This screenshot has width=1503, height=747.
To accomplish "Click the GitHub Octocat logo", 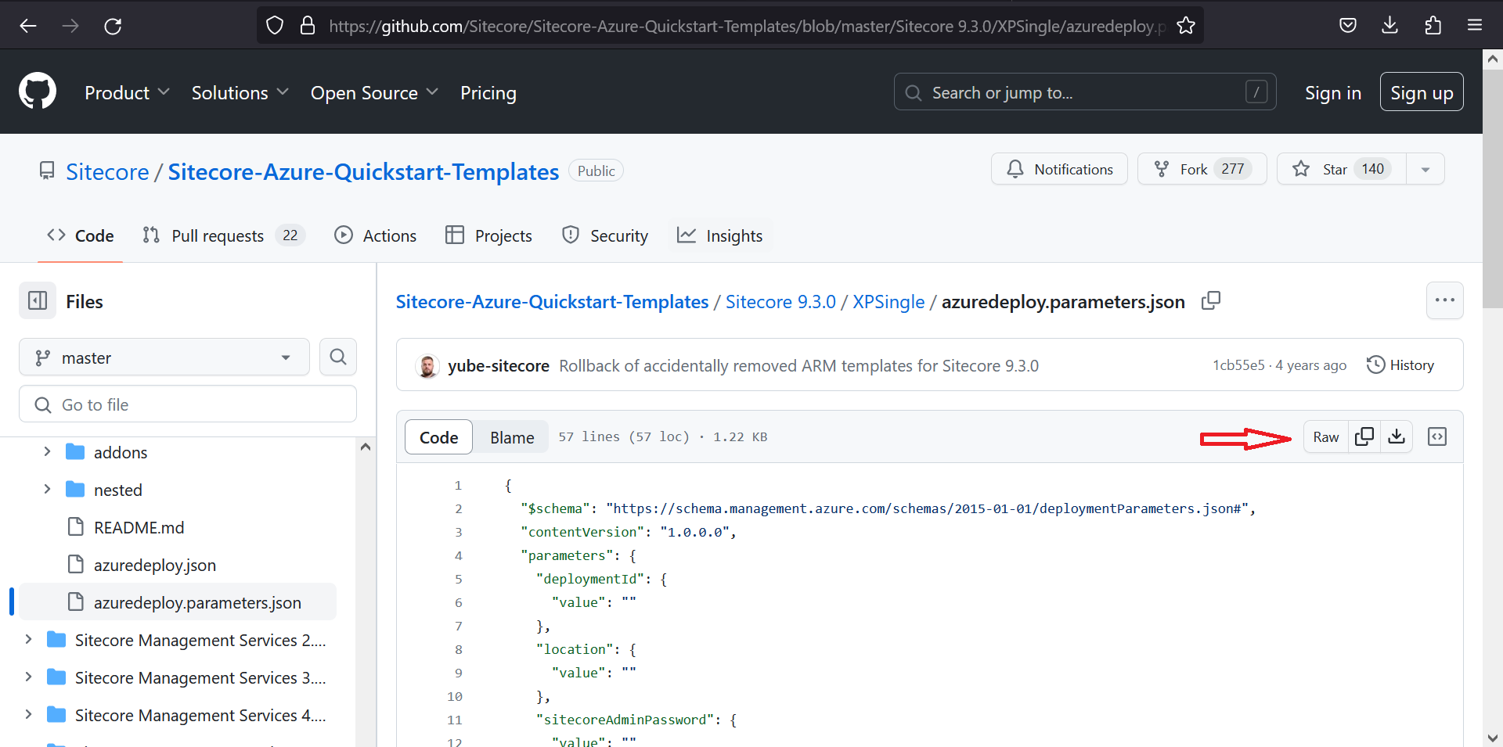I will coord(38,92).
